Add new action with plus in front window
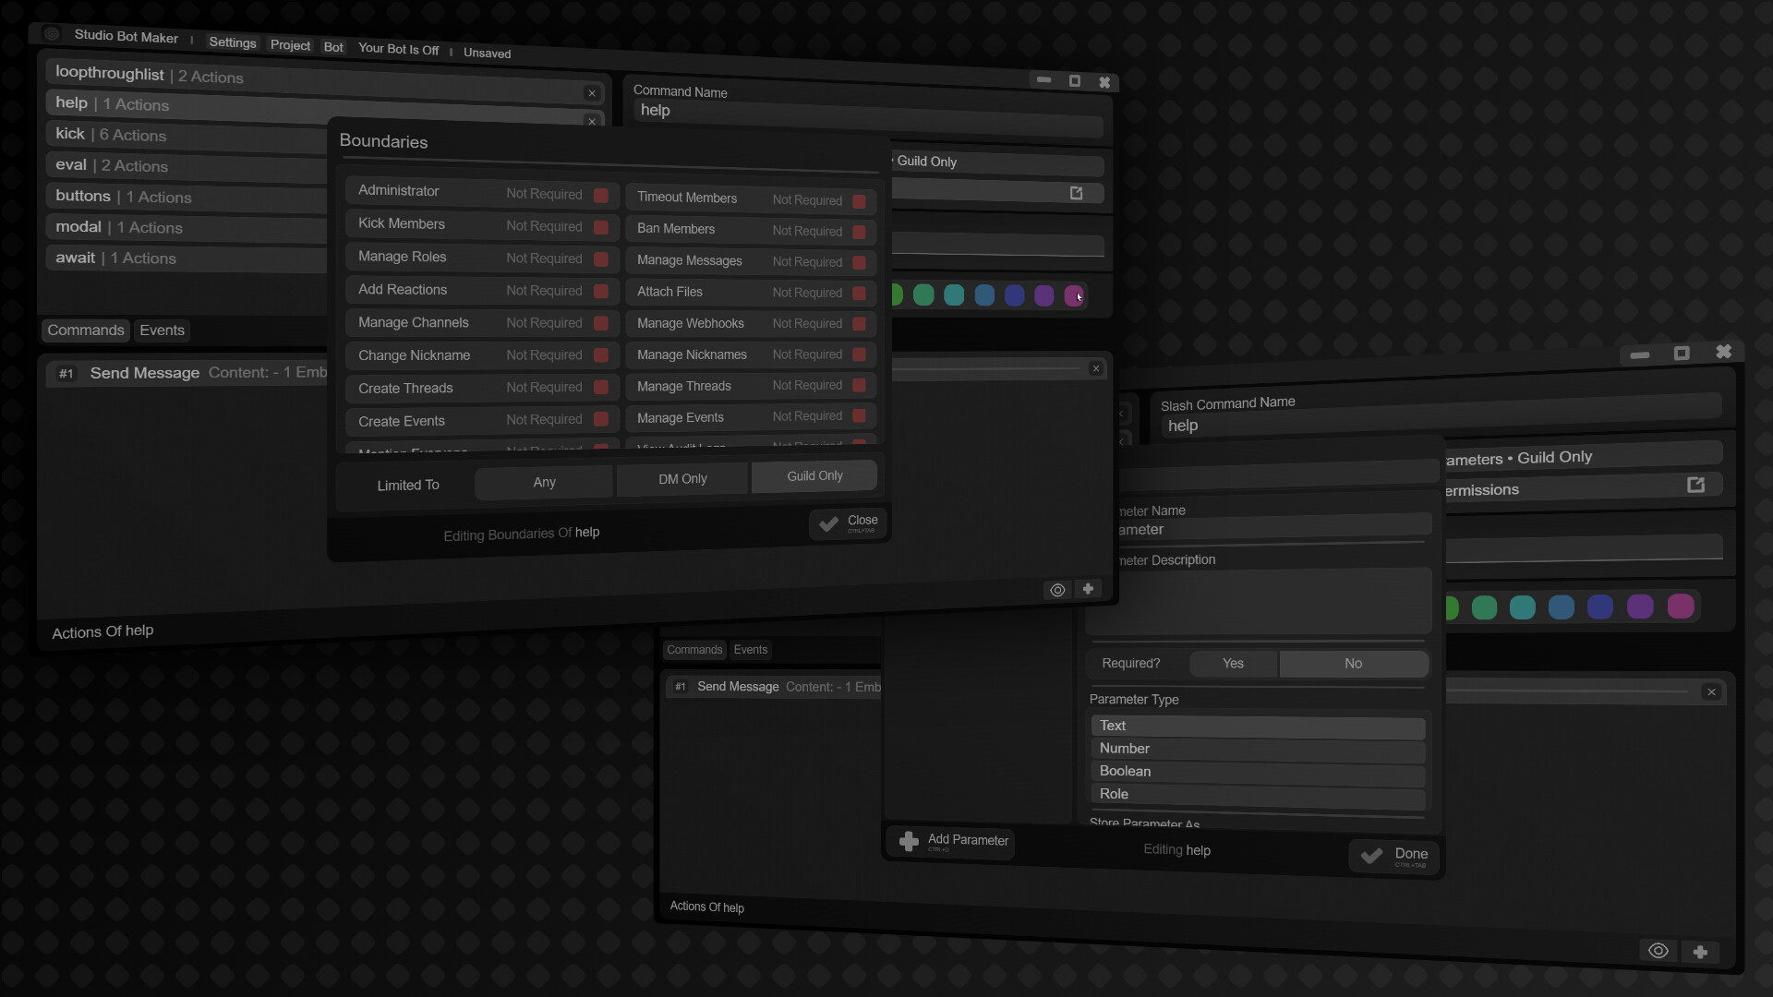 coord(1088,589)
